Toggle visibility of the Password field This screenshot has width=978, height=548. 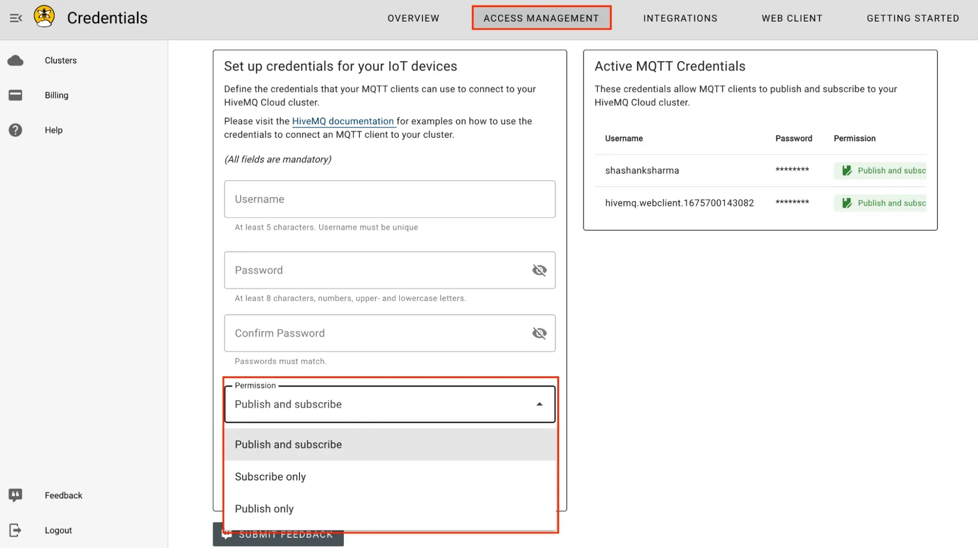[539, 270]
